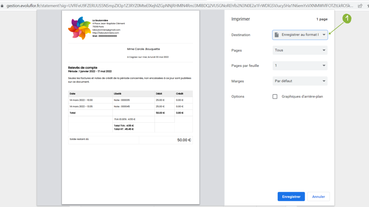Open the Marges dropdown set to Par défaut

(x=300, y=81)
